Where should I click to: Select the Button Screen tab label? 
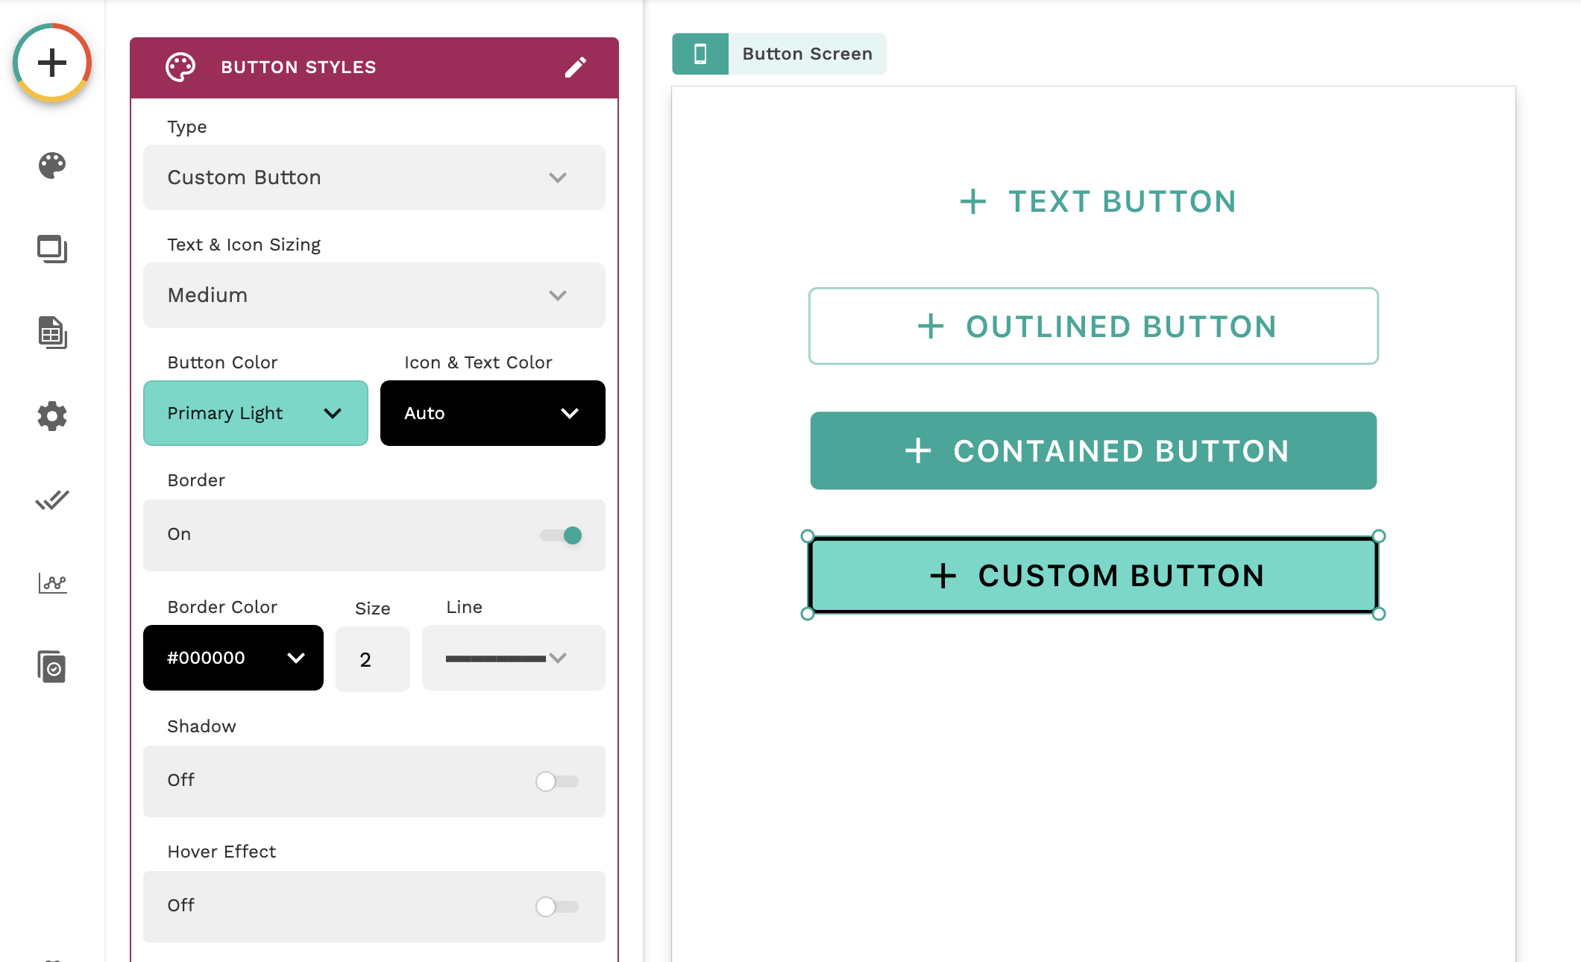pyautogui.click(x=807, y=54)
